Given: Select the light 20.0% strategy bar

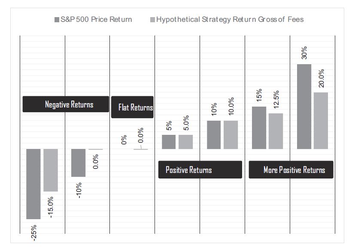Looking at the screenshot, I should (321, 121).
